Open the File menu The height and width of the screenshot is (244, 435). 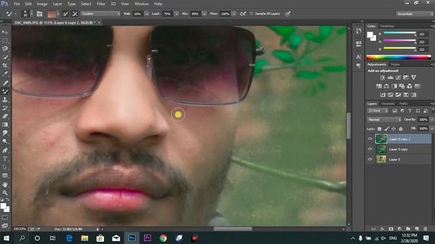point(16,4)
